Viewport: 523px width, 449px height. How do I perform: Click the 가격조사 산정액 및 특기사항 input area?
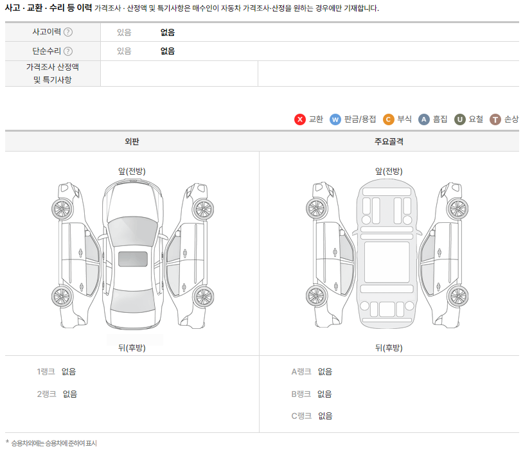pyautogui.click(x=179, y=72)
